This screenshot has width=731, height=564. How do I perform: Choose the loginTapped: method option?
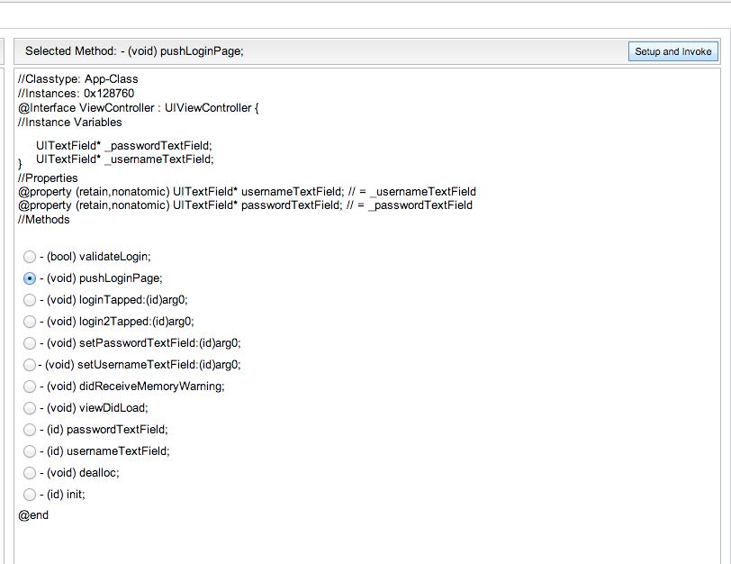pos(30,300)
